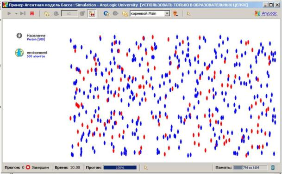
Task: Click the Завершен status icon
Action: click(x=28, y=168)
